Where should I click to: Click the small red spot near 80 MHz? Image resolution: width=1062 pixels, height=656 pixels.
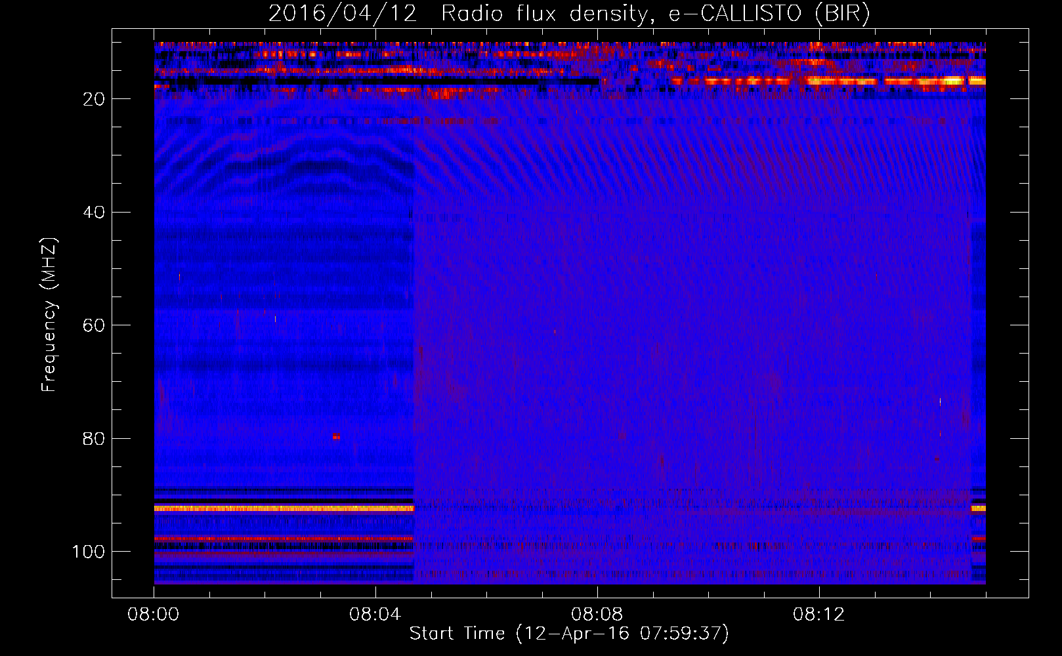pyautogui.click(x=336, y=436)
